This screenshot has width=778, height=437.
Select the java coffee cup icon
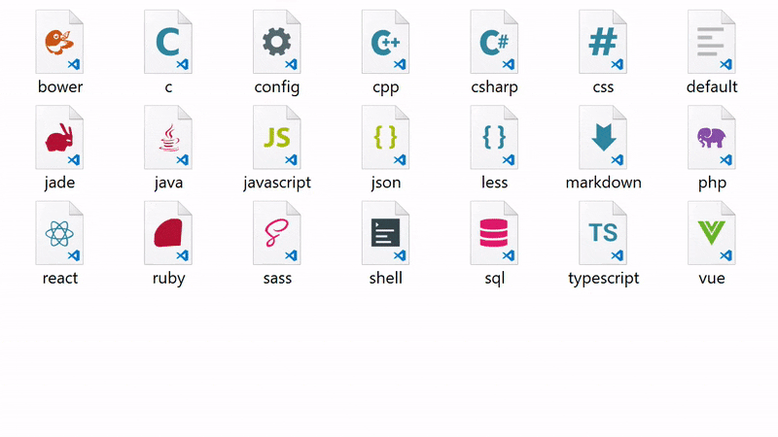click(x=168, y=138)
